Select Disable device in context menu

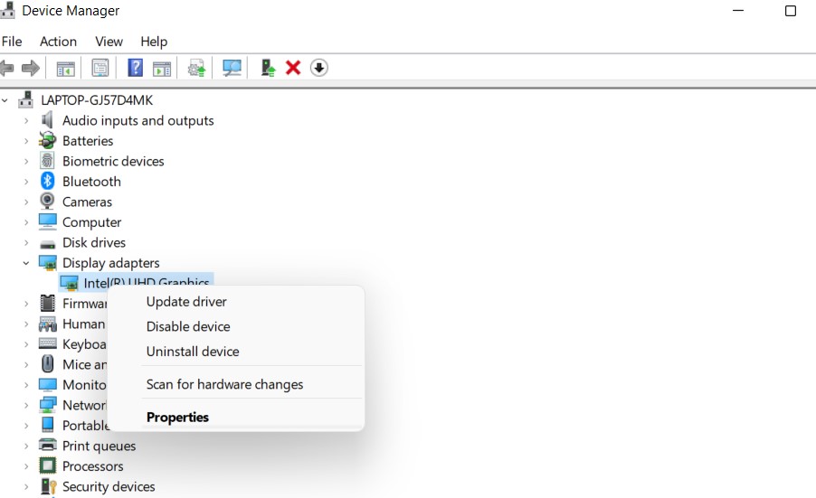pyautogui.click(x=188, y=326)
